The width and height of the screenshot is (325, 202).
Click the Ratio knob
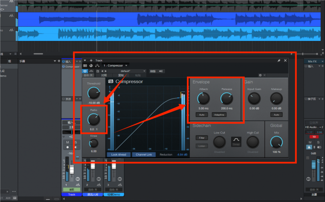coord(93,119)
